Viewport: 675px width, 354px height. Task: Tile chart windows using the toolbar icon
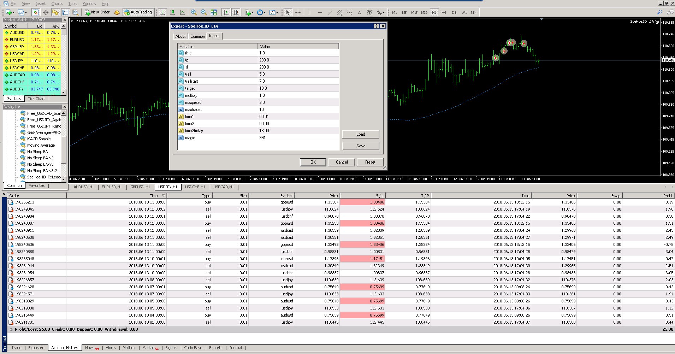[214, 12]
